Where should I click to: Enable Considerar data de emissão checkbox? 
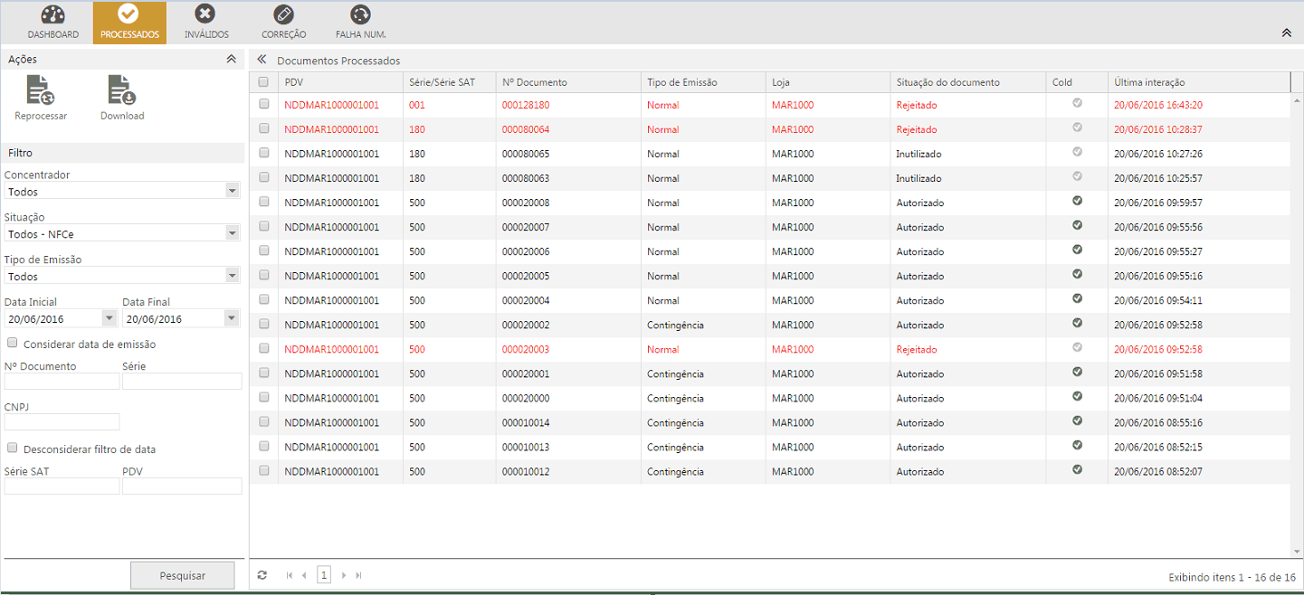[13, 344]
